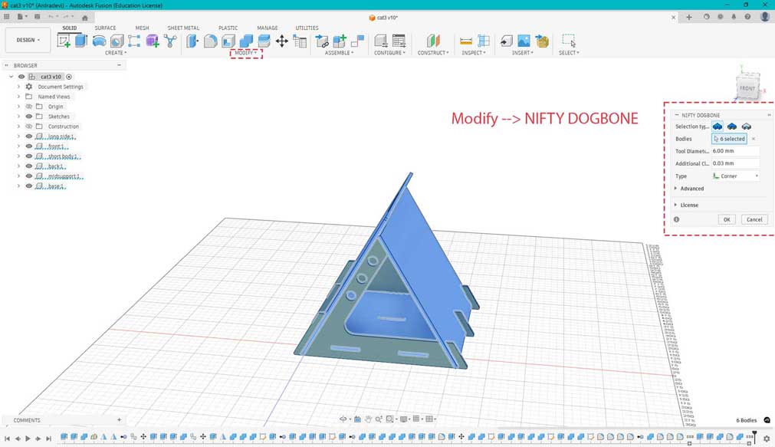Click the info icon in Nifty Dogbone dialog
This screenshot has height=447, width=775.
(676, 219)
